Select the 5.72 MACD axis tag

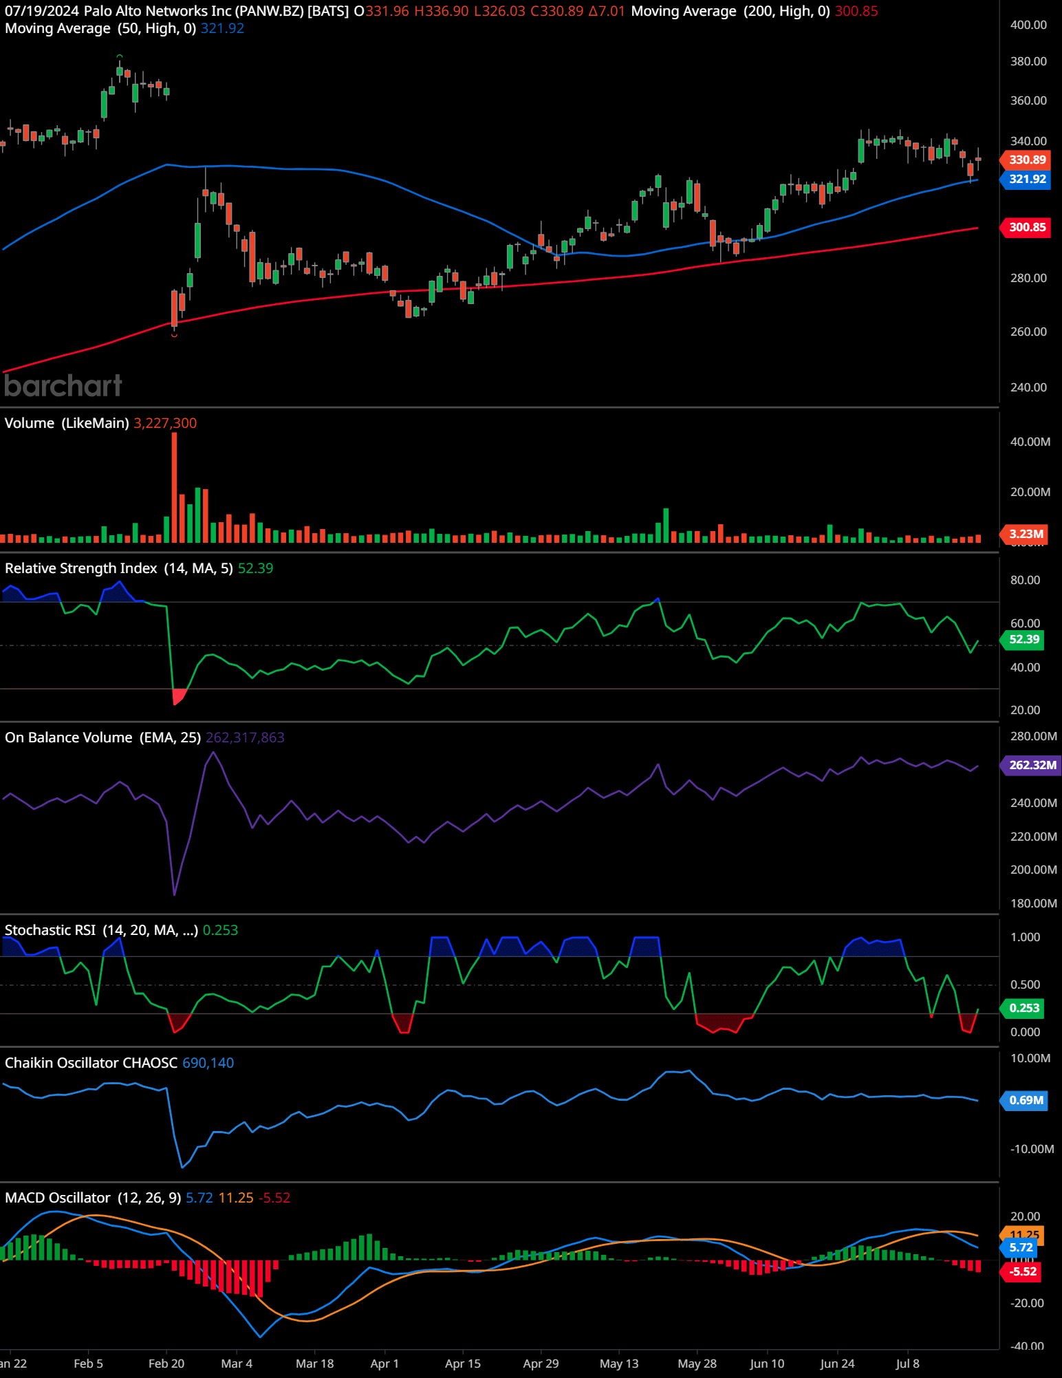[x=1019, y=1247]
